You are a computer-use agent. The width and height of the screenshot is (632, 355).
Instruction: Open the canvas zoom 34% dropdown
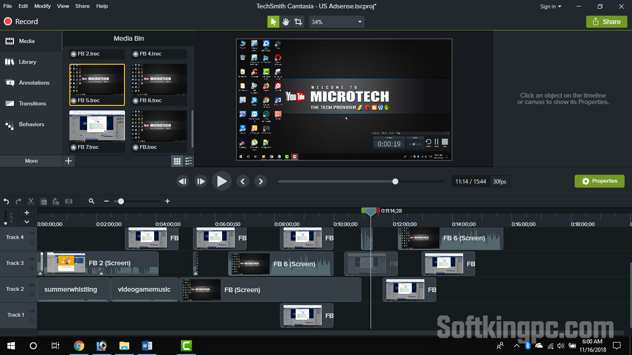coord(337,22)
